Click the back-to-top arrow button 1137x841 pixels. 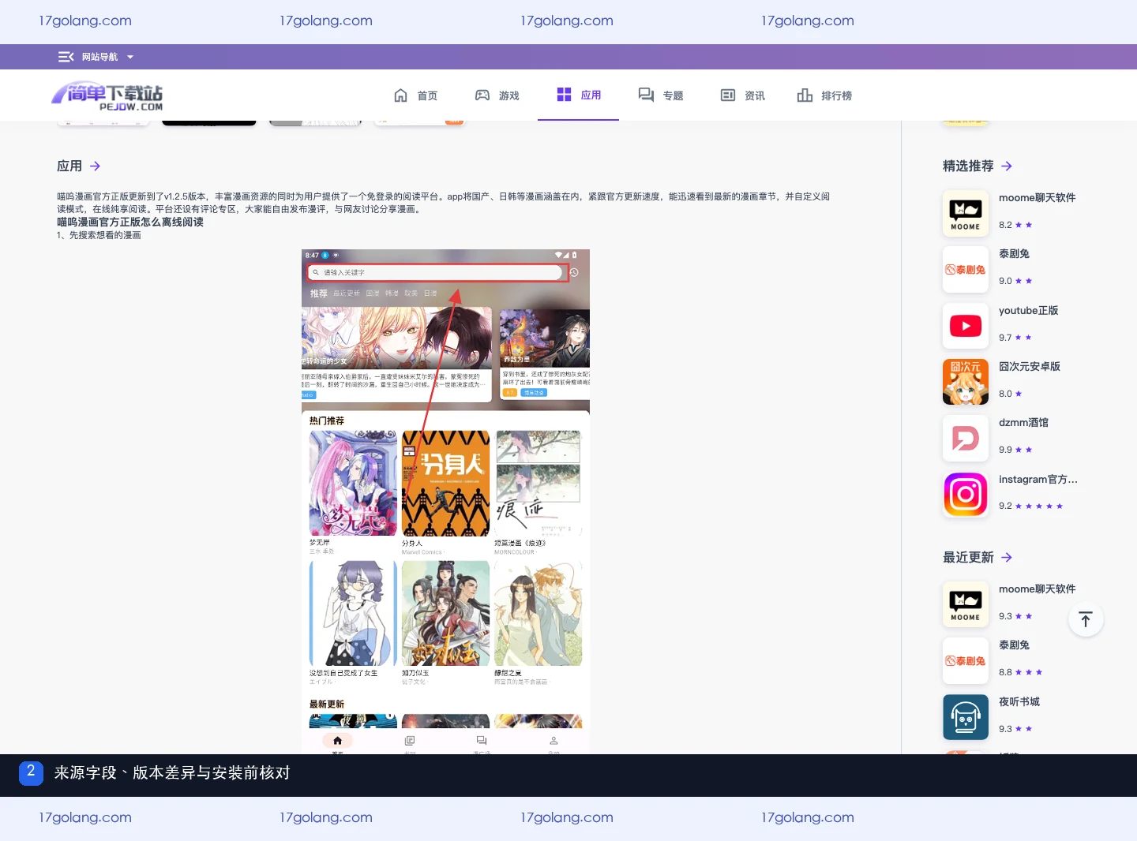(x=1086, y=620)
